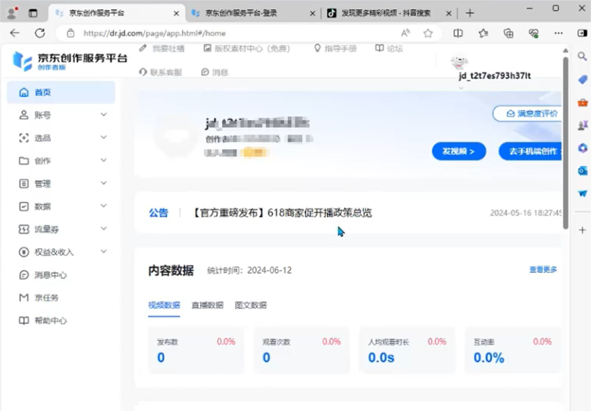The height and width of the screenshot is (411, 591).
Task: Switch to the 图文数据 tab
Action: click(x=251, y=305)
